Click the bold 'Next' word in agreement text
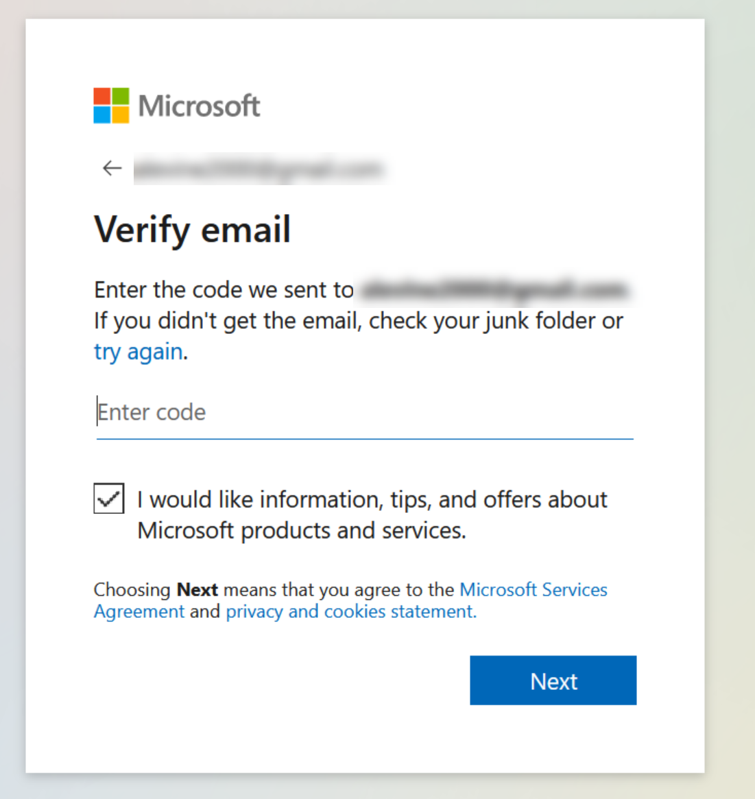This screenshot has height=799, width=755. [x=197, y=590]
